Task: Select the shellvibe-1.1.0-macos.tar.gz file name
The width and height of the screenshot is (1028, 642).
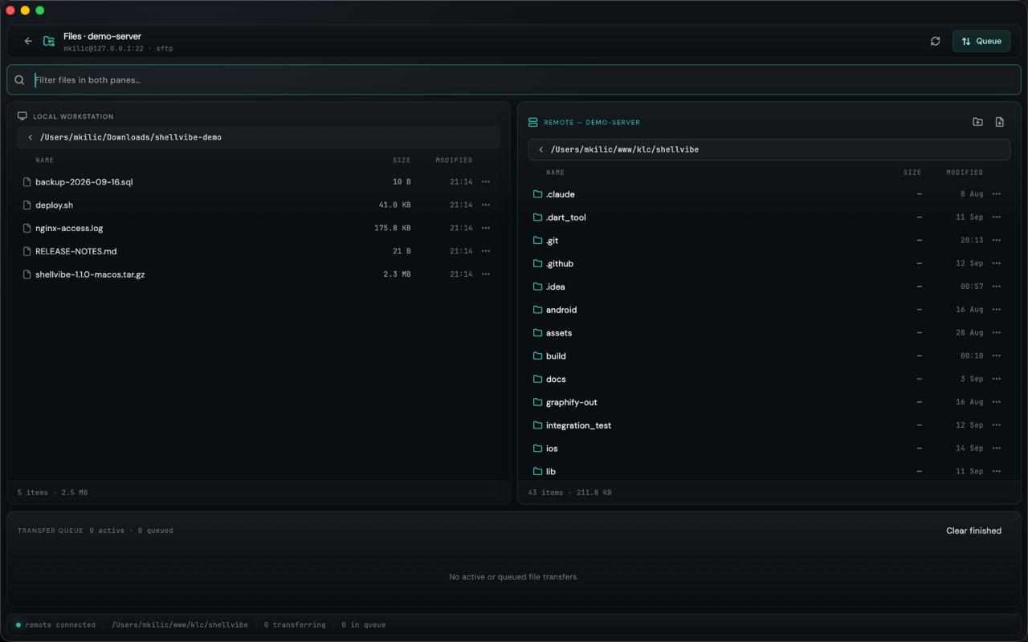Action: click(90, 274)
